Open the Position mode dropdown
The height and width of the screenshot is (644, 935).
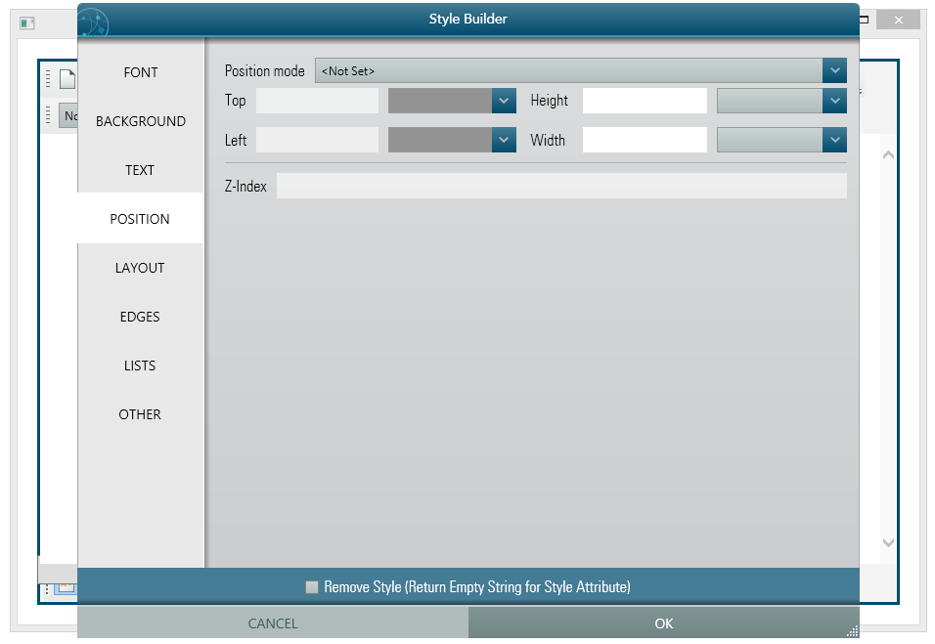tap(834, 70)
